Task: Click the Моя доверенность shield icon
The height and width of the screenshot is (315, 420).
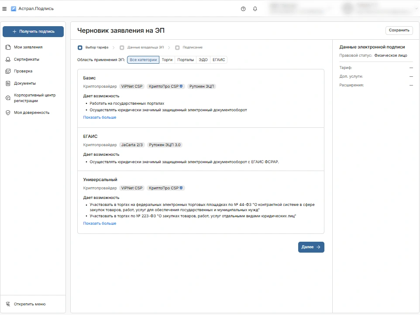Action: (x=8, y=113)
